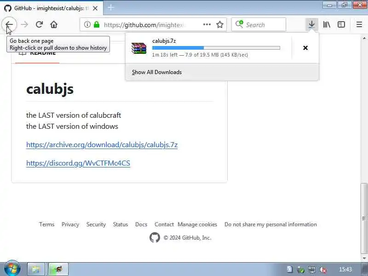Select the GitHub imightexist/calubjs tab
The height and width of the screenshot is (276, 368).
click(52, 8)
